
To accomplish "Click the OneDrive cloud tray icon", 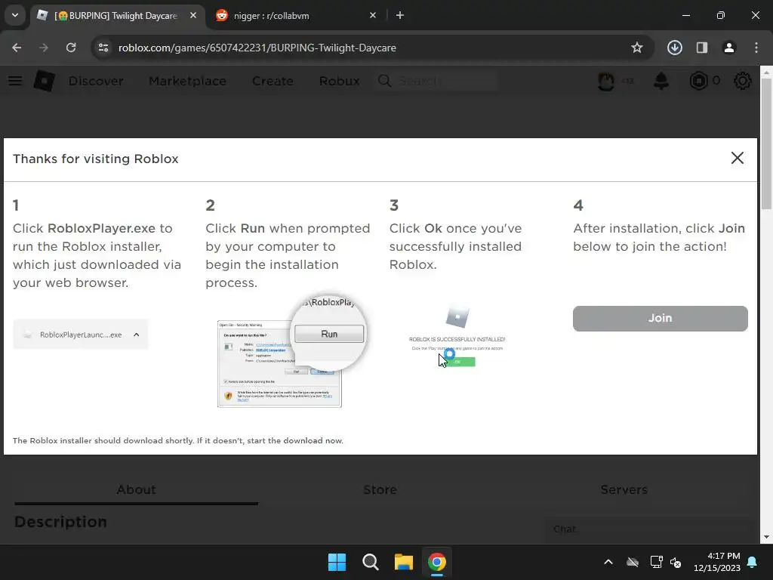I will 633,562.
